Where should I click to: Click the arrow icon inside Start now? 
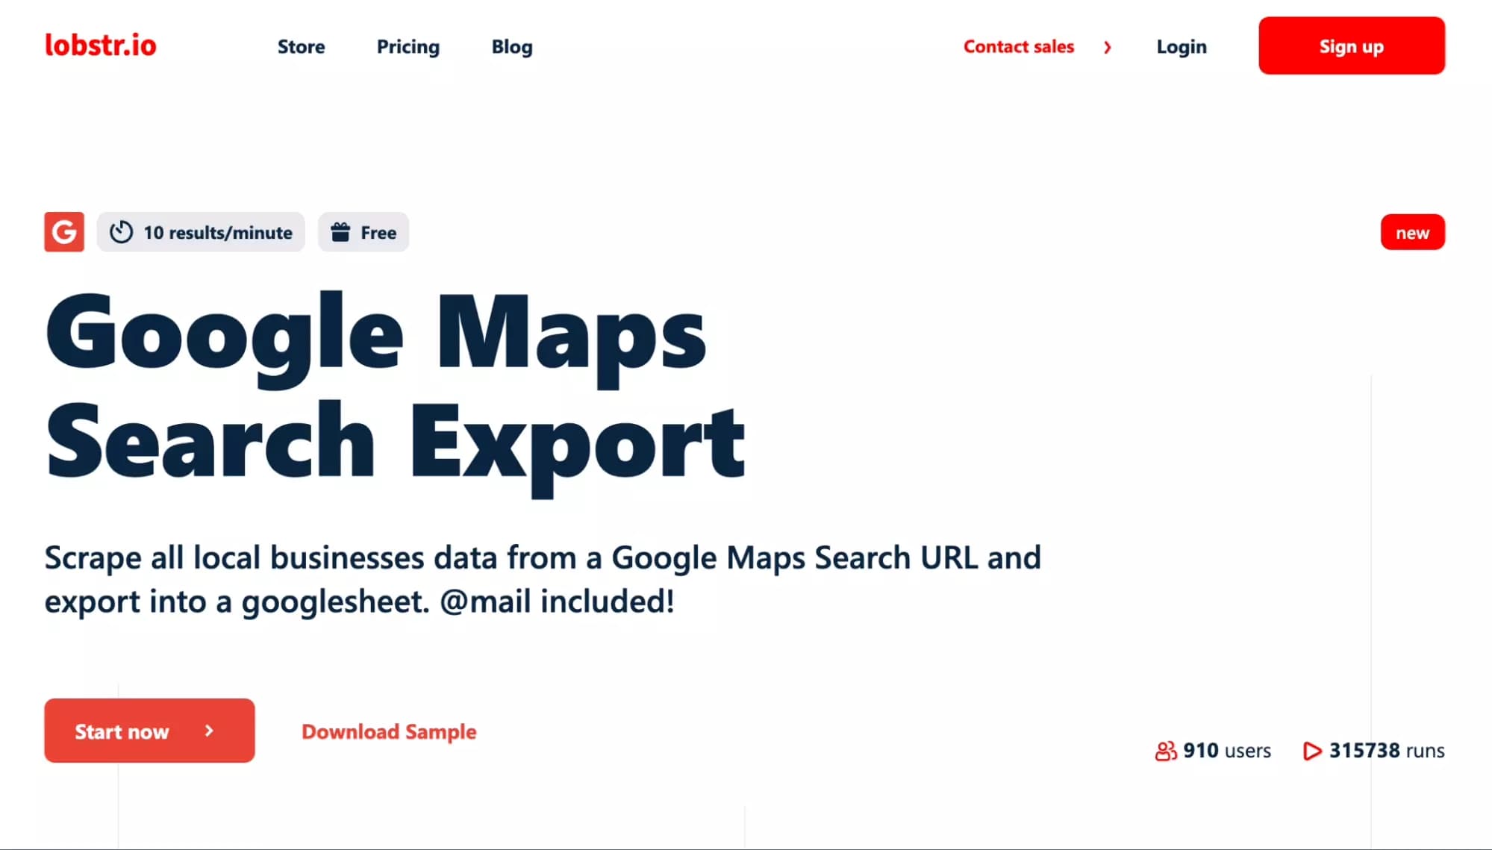point(209,731)
